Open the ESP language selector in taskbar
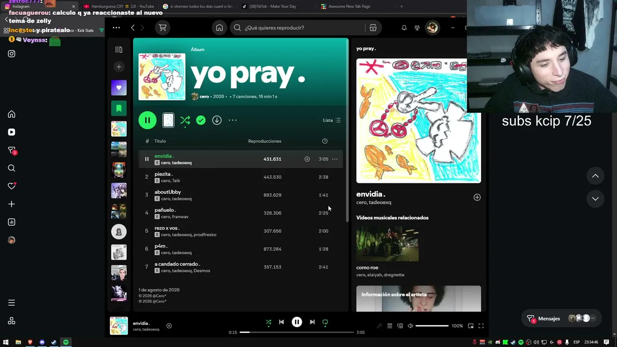This screenshot has width=617, height=347. point(577,342)
